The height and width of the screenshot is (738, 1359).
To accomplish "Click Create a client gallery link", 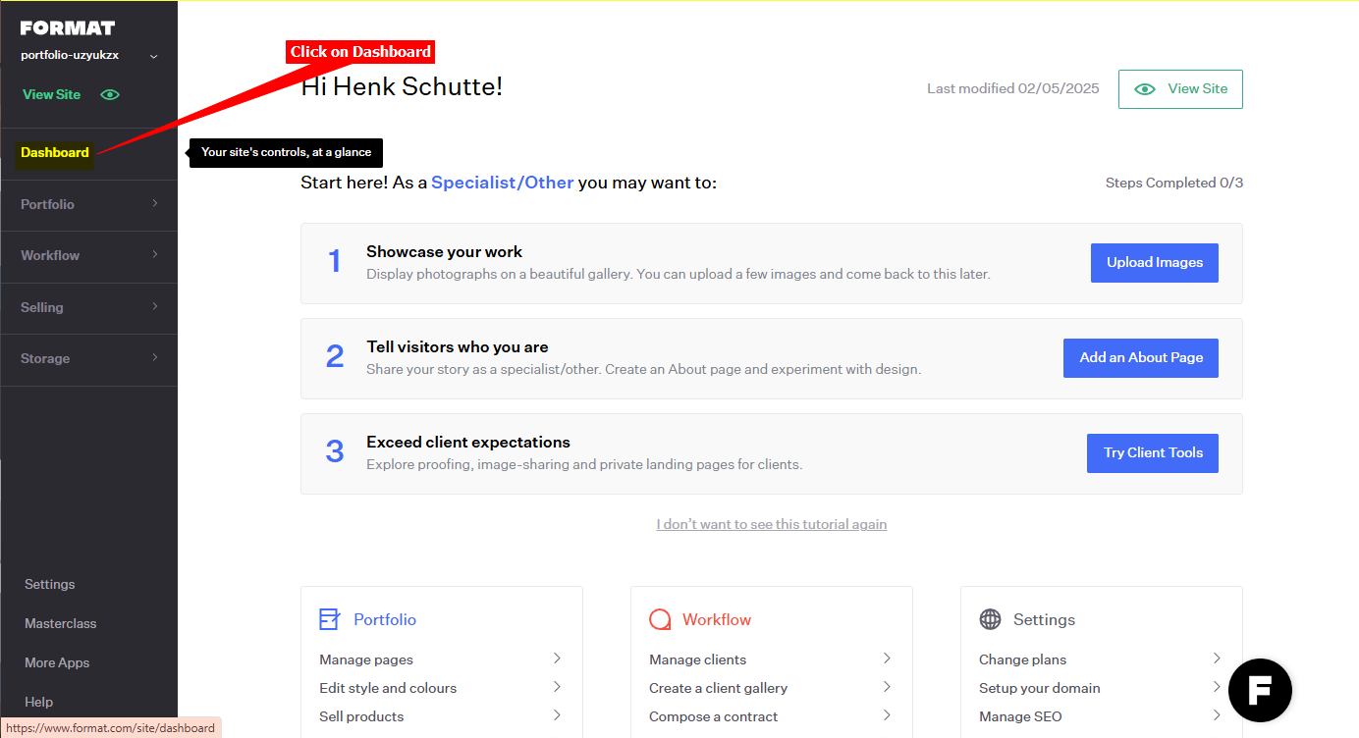I will [x=718, y=688].
